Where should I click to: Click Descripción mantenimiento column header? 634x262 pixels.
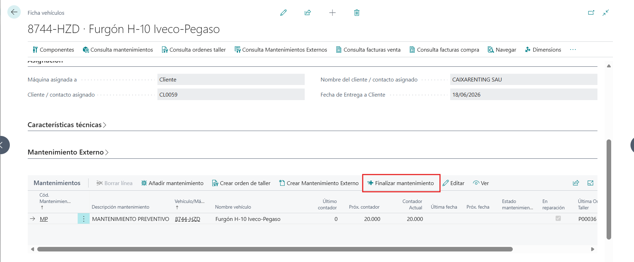click(x=121, y=207)
